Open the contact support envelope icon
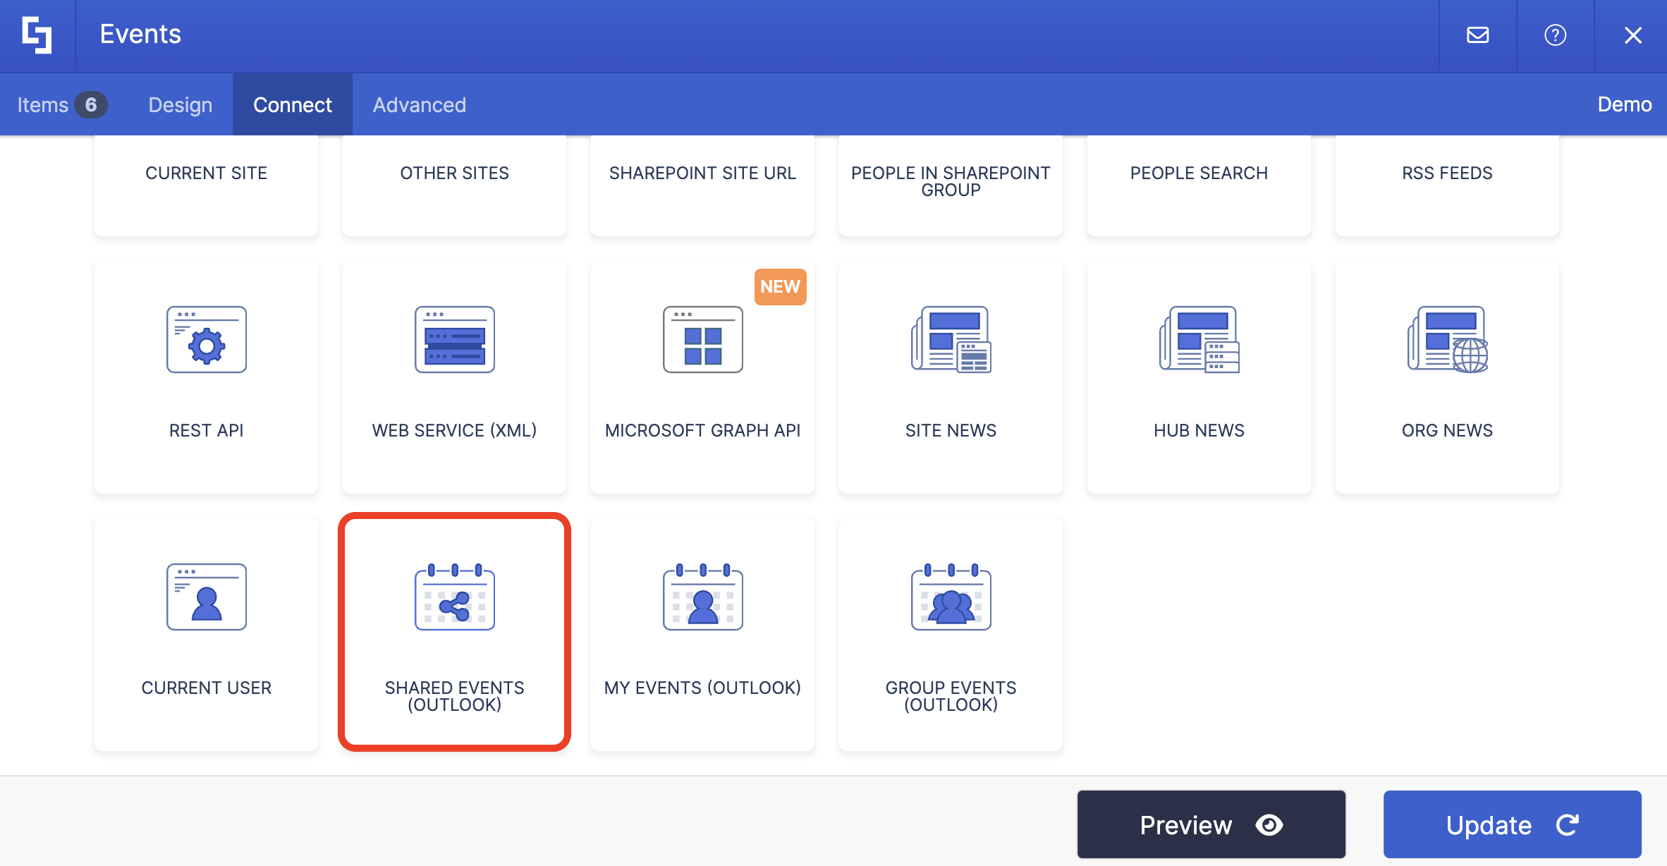 [1478, 35]
